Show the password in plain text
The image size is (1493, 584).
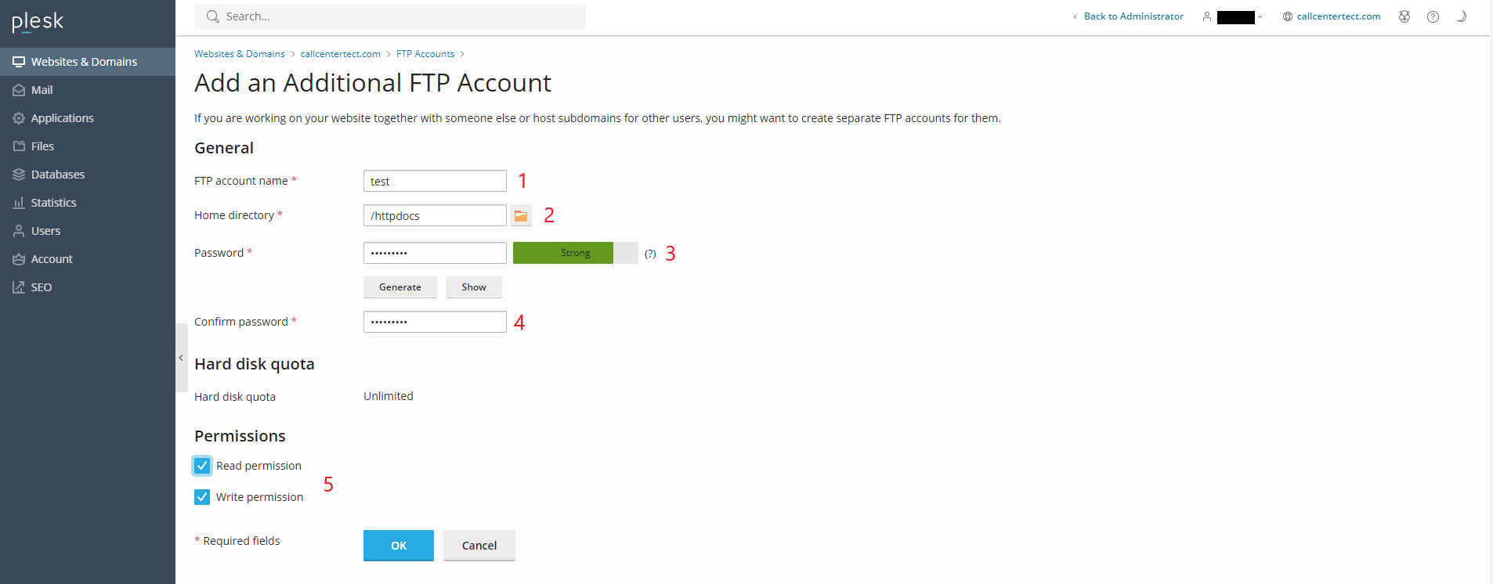tap(474, 287)
